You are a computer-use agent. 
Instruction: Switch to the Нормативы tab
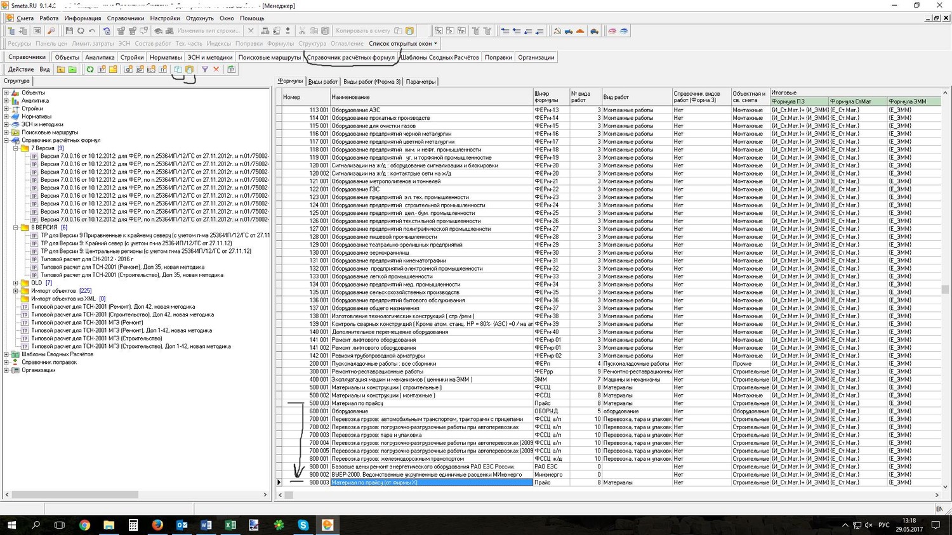point(166,57)
